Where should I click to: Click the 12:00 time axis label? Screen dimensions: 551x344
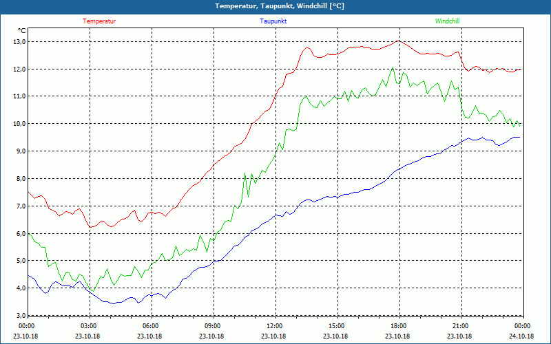click(x=273, y=326)
